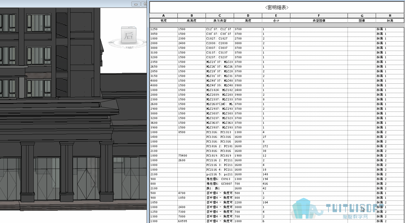Select column header H in the schedule
Viewport: 405px width, 223px height.
pos(390,16)
